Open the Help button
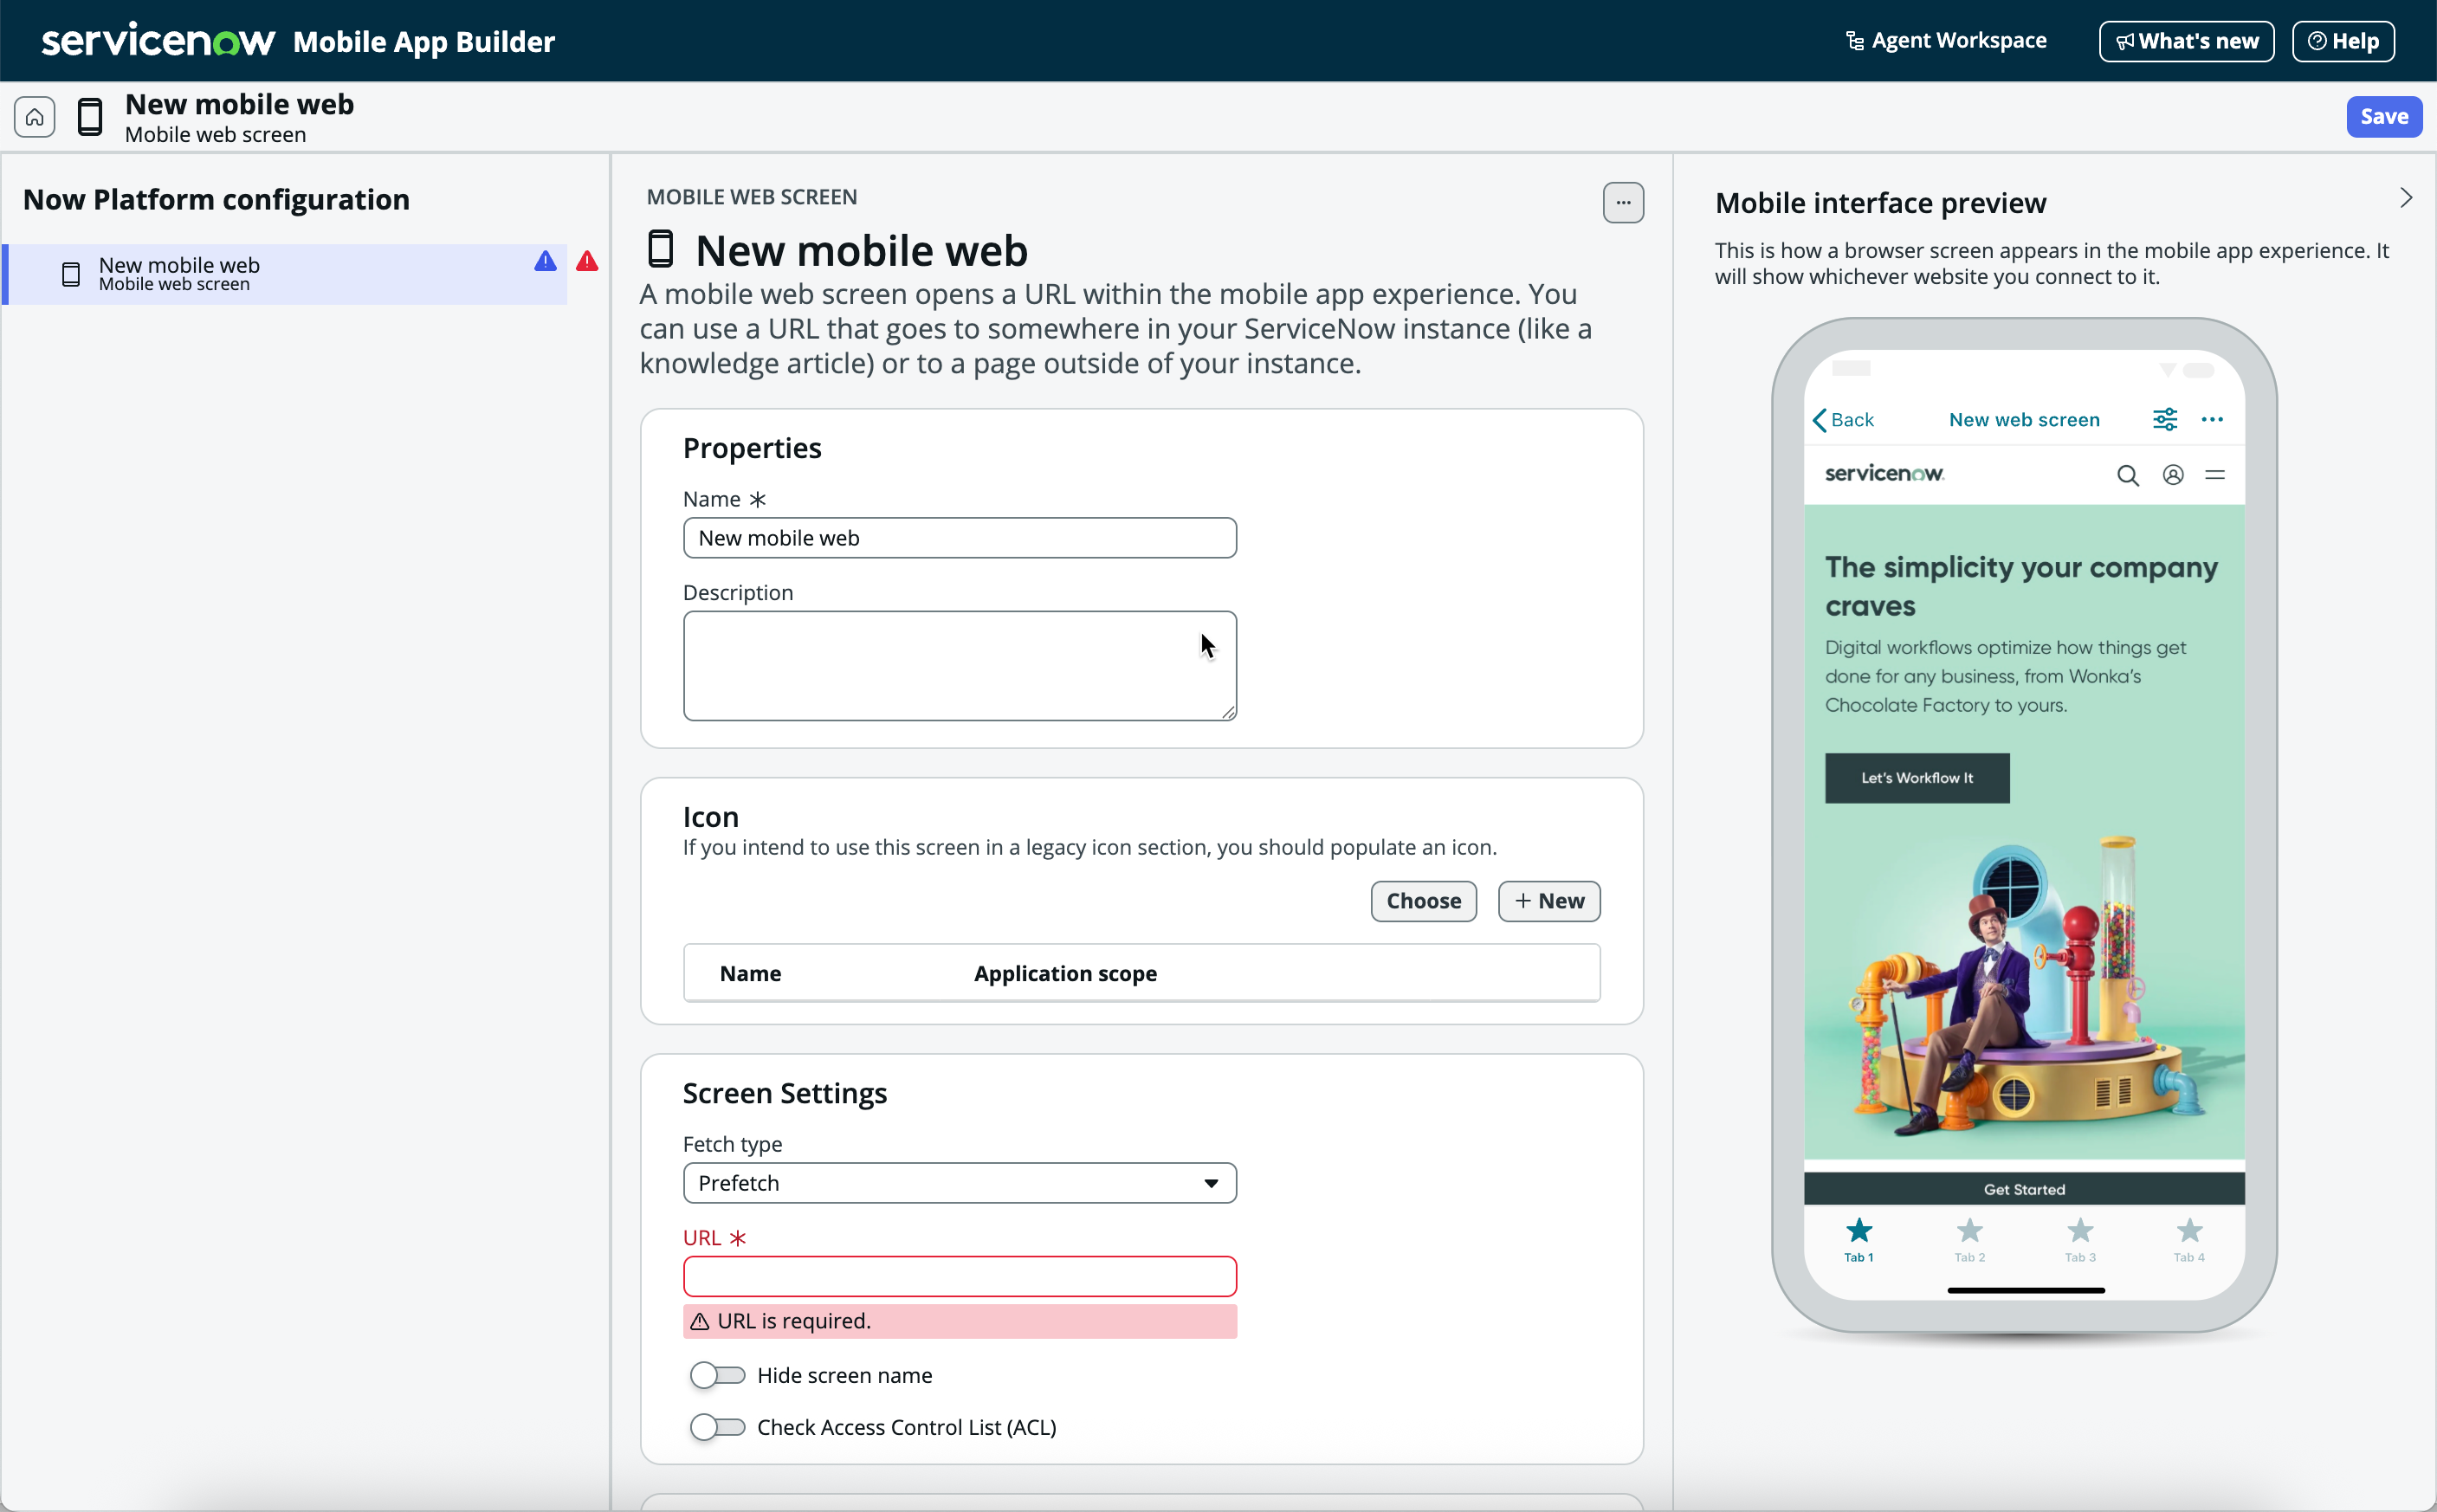The width and height of the screenshot is (2437, 1512). [2343, 41]
